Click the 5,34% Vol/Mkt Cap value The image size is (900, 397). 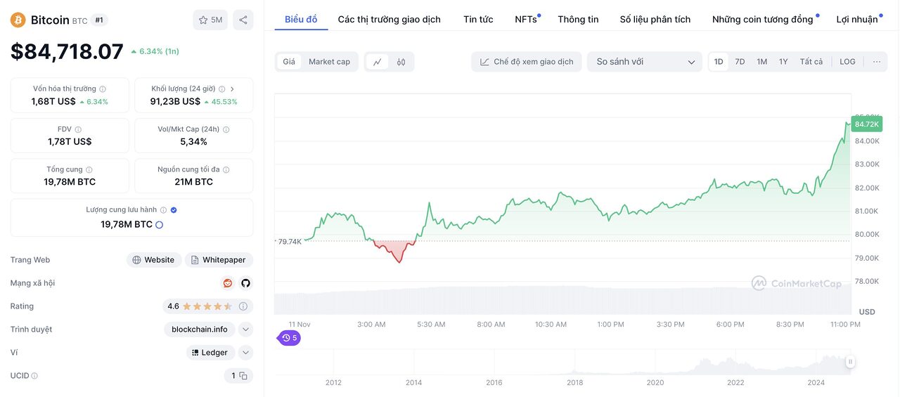pos(194,142)
